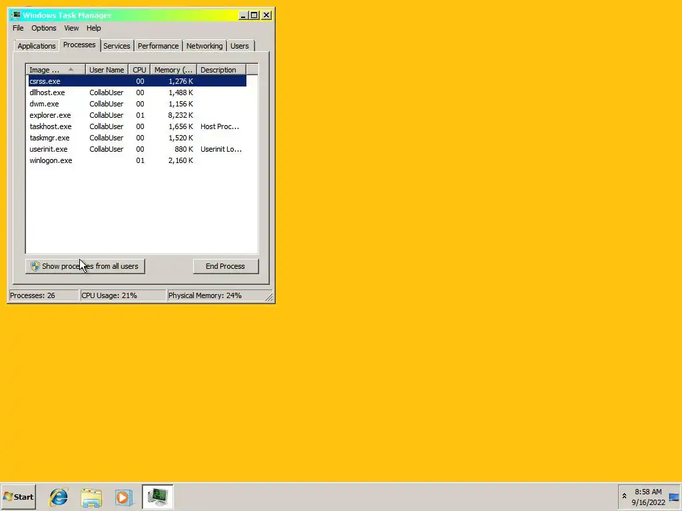Switch to the Users tab

[240, 46]
